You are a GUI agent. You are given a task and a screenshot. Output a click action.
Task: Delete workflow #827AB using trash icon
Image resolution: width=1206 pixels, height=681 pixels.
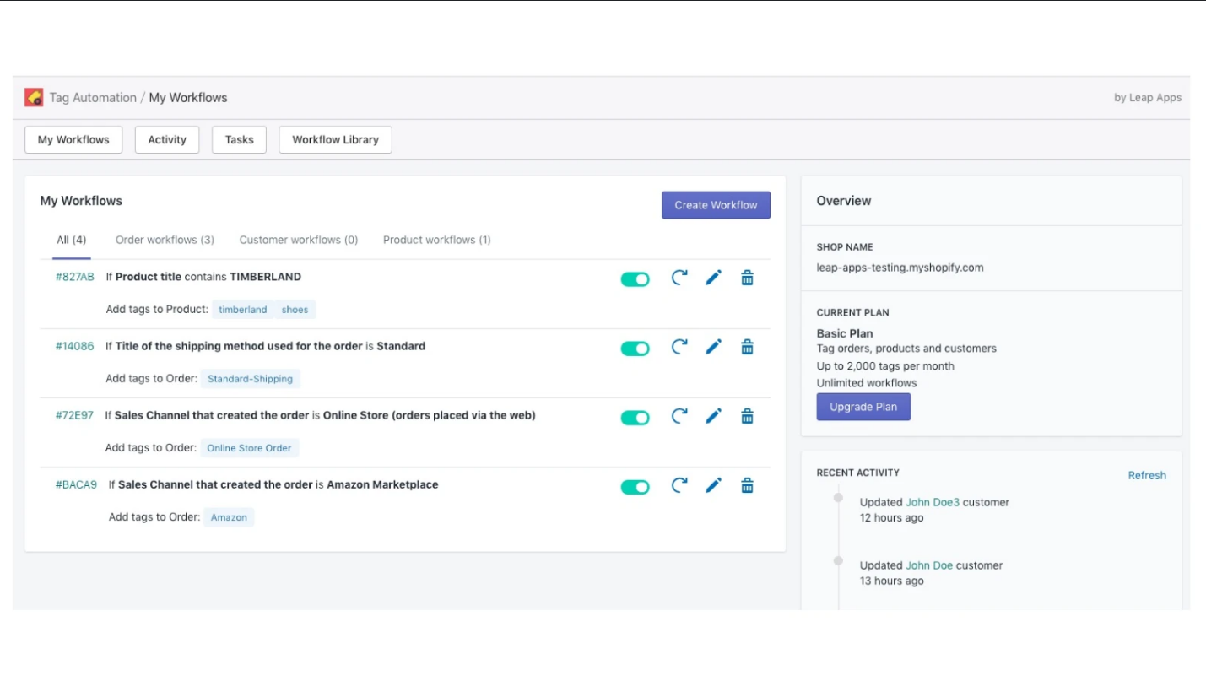click(747, 278)
